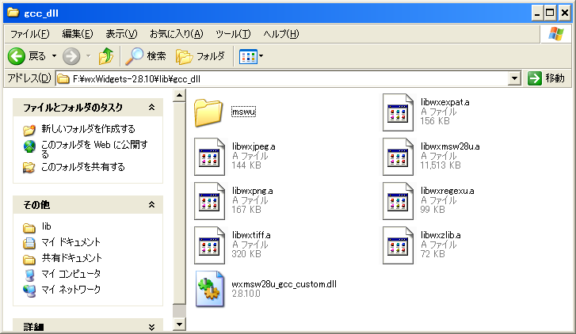Click the マイ ネットワーク link text
Viewport: 576px width, 334px height.
click(x=71, y=290)
